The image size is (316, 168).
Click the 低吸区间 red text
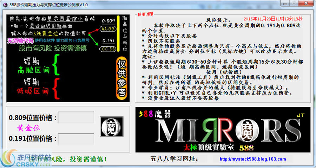click(x=33, y=91)
